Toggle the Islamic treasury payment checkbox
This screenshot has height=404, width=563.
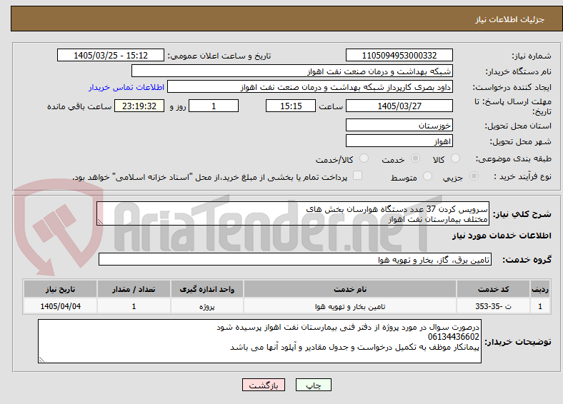(357, 175)
